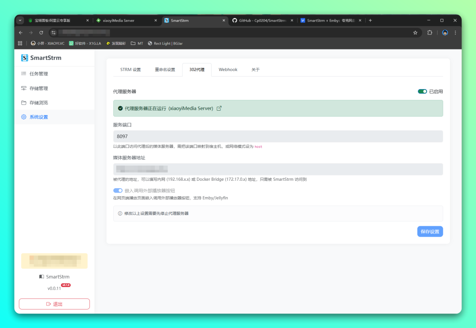The image size is (476, 328).
Task: Open the bookmarks apps grid icon
Action: [20, 43]
